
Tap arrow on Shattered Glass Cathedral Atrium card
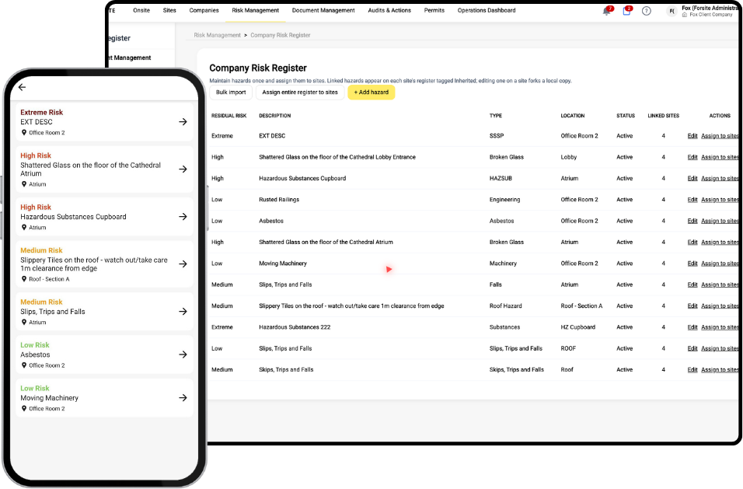pyautogui.click(x=183, y=169)
